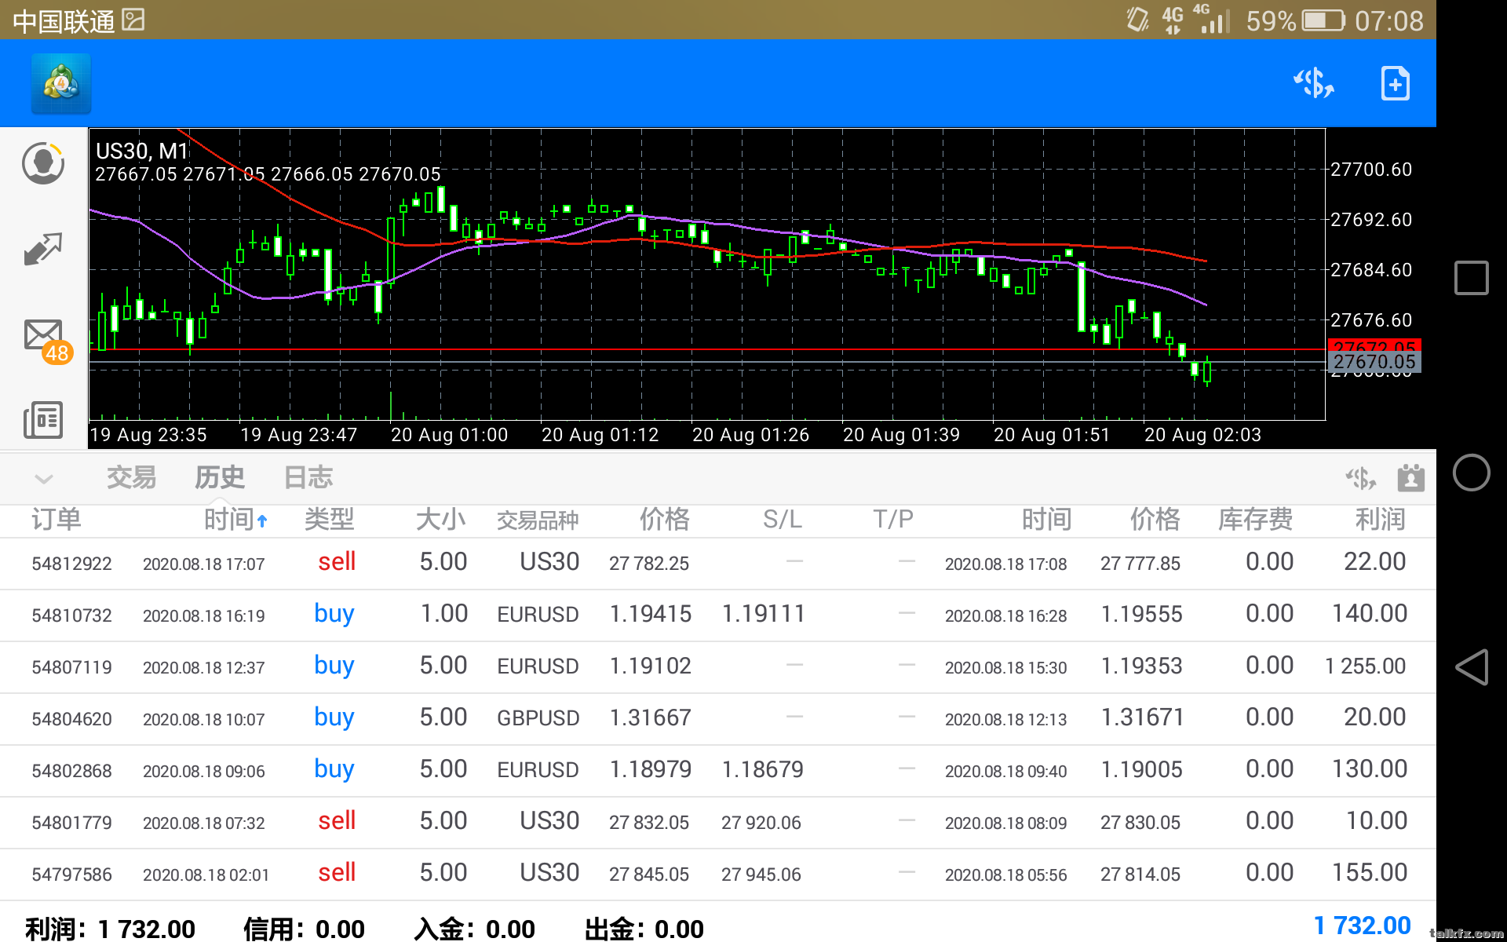Screen dimensions: 1507x942
Task: Tap the 27670.05 current price label
Action: [x=1374, y=362]
